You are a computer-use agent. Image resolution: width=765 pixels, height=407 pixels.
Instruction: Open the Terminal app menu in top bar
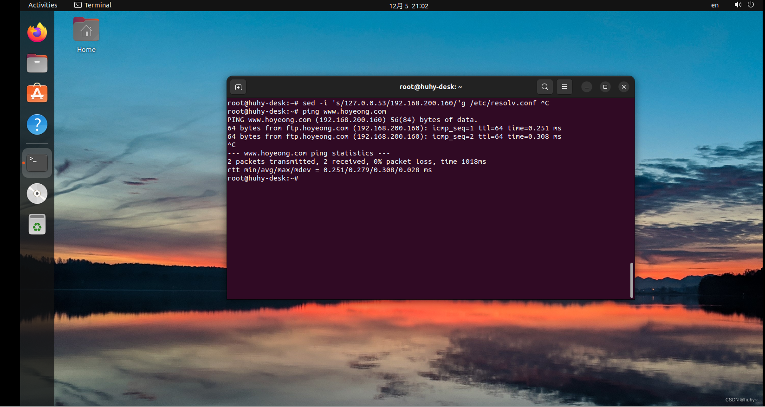tap(93, 5)
